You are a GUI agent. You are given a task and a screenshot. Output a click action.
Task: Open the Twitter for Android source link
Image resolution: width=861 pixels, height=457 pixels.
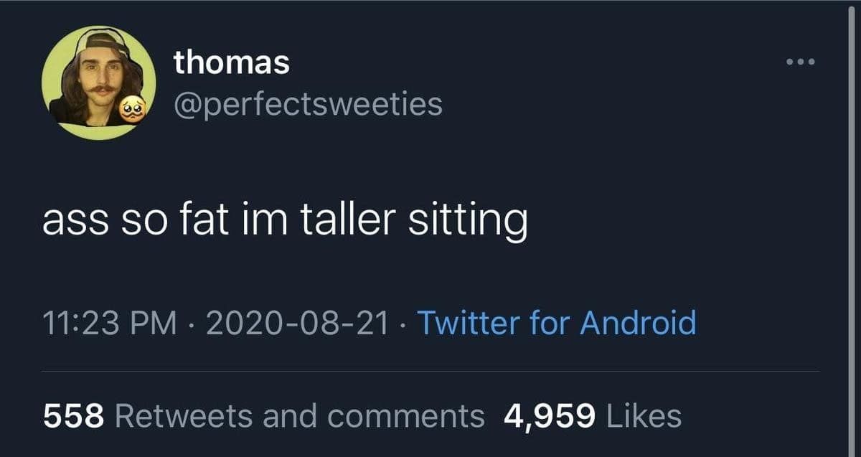point(556,322)
